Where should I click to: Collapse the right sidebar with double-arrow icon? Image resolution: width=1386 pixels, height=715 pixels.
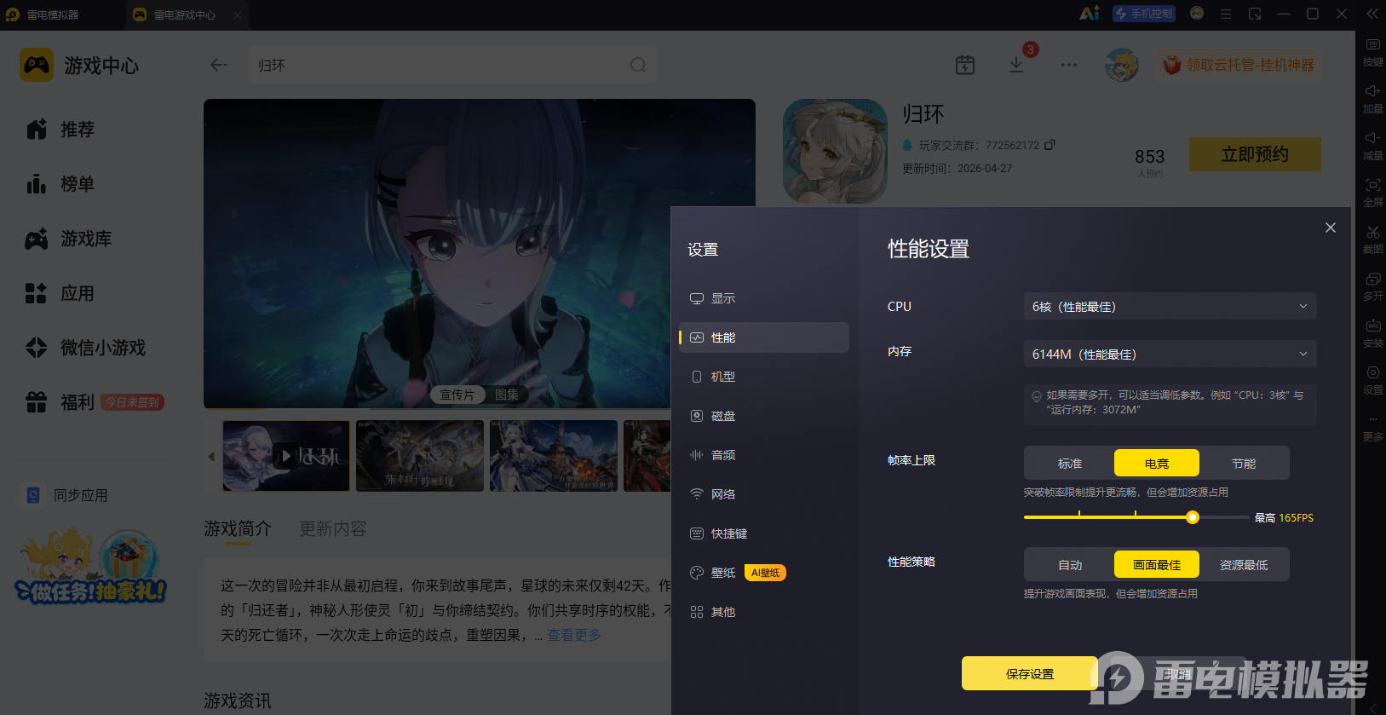1372,14
